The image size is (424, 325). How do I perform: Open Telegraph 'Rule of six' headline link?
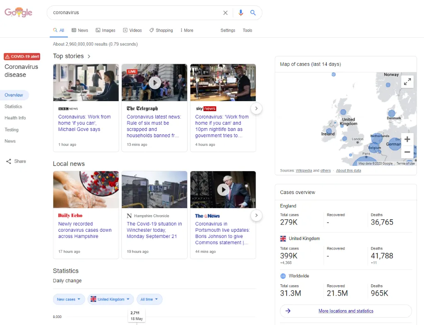(x=154, y=126)
